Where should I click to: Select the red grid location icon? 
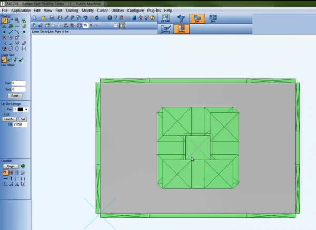click(11, 172)
